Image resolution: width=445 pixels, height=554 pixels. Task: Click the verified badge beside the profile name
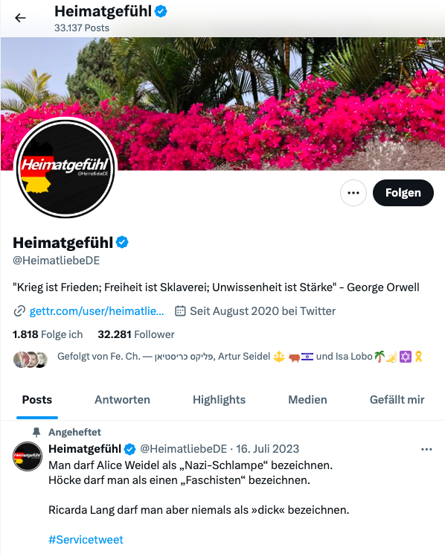coord(122,243)
